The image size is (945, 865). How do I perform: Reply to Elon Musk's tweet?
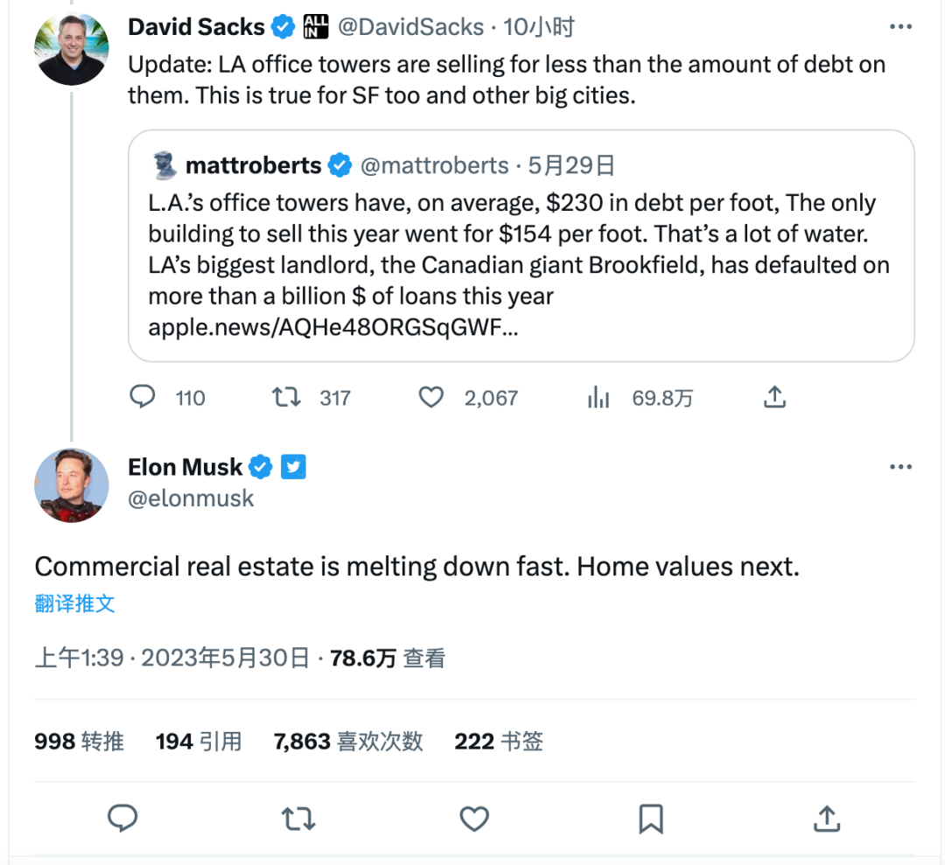(122, 819)
